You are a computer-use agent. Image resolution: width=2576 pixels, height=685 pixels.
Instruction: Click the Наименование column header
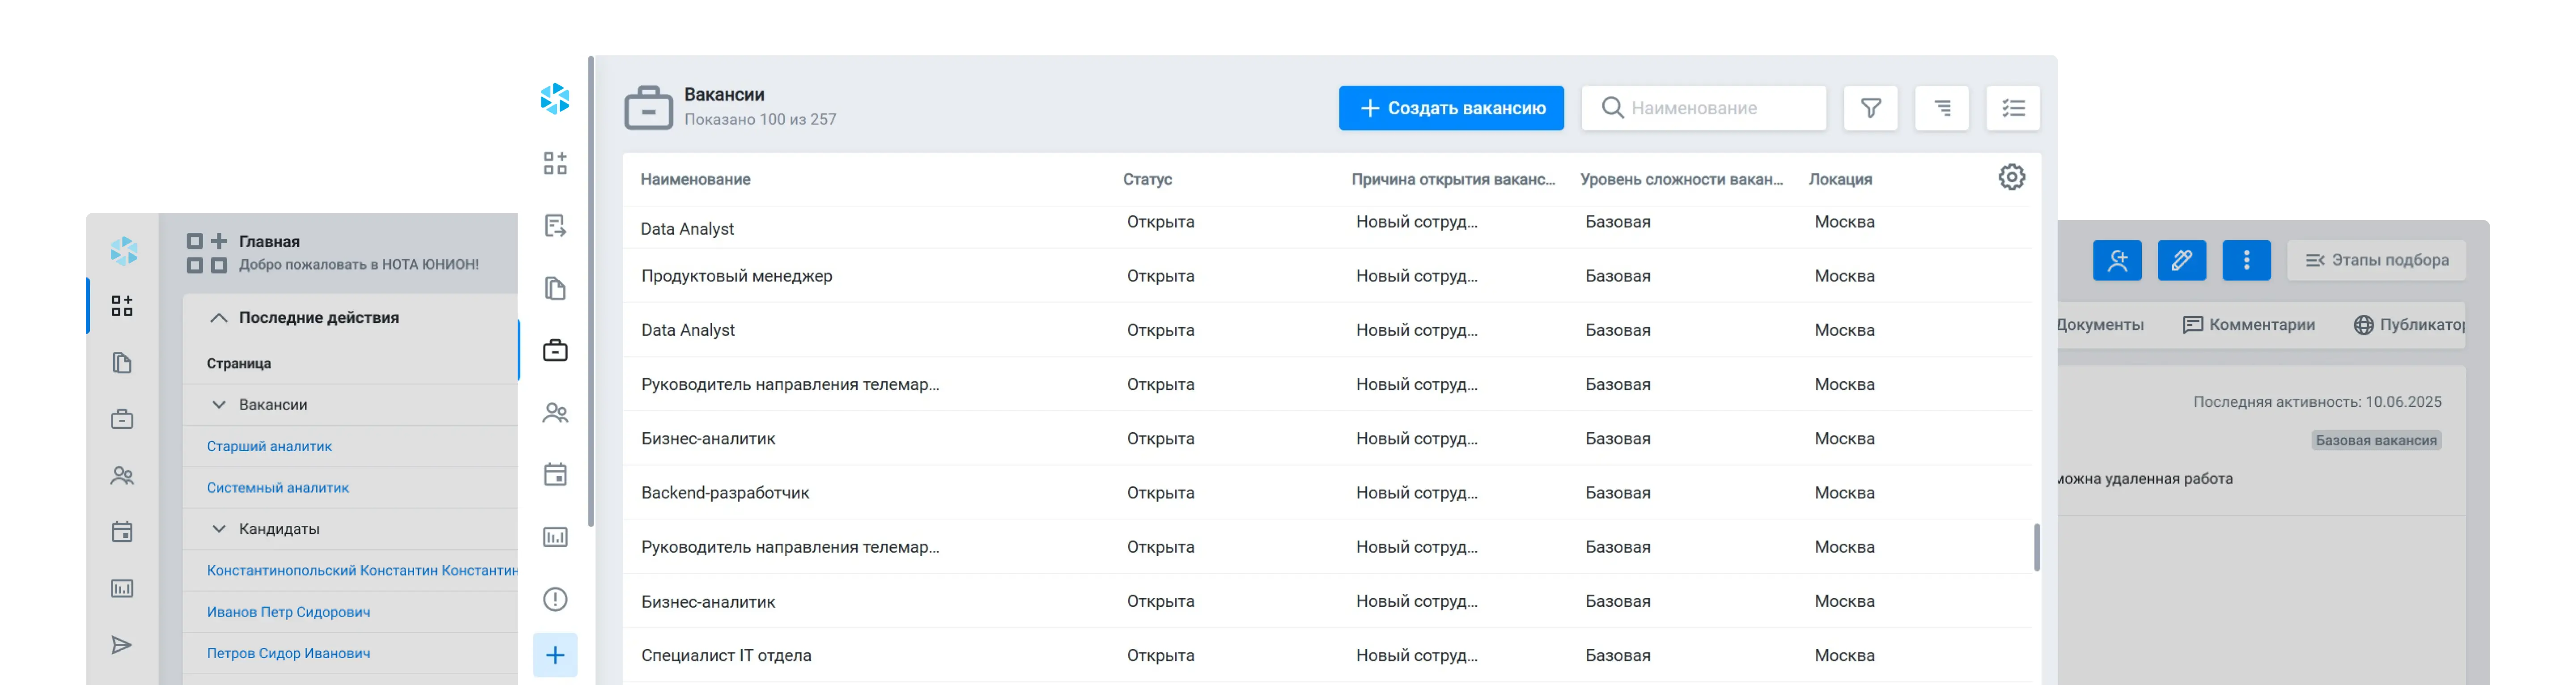coord(695,180)
